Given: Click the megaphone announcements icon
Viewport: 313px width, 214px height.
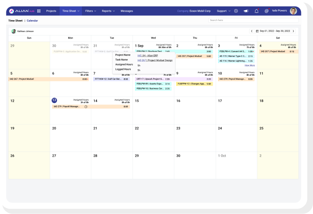Looking at the screenshot, I should [x=246, y=11].
